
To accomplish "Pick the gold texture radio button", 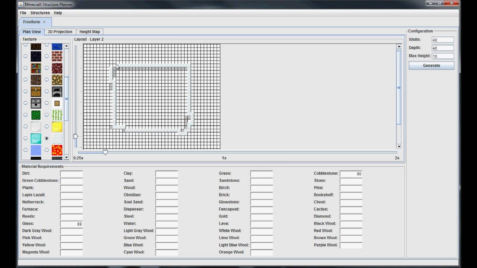I will click(x=47, y=127).
